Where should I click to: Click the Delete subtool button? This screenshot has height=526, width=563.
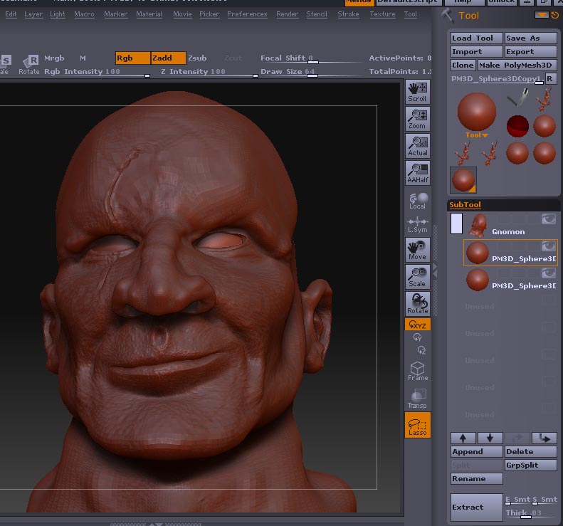(x=531, y=452)
